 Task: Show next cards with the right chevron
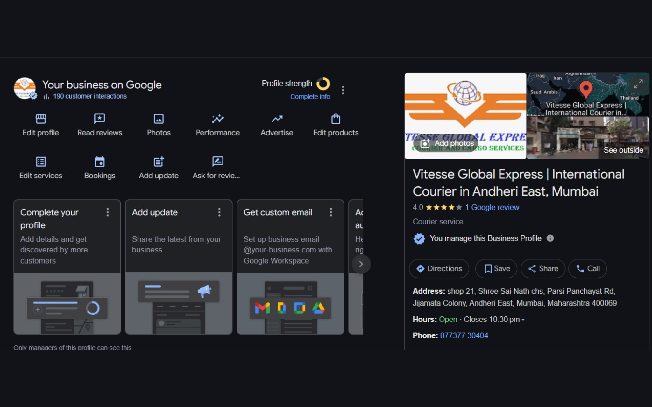pyautogui.click(x=361, y=264)
